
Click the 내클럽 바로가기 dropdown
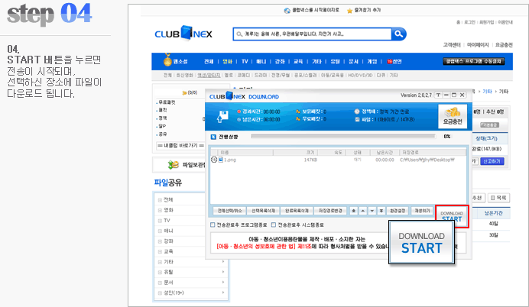coord(180,145)
